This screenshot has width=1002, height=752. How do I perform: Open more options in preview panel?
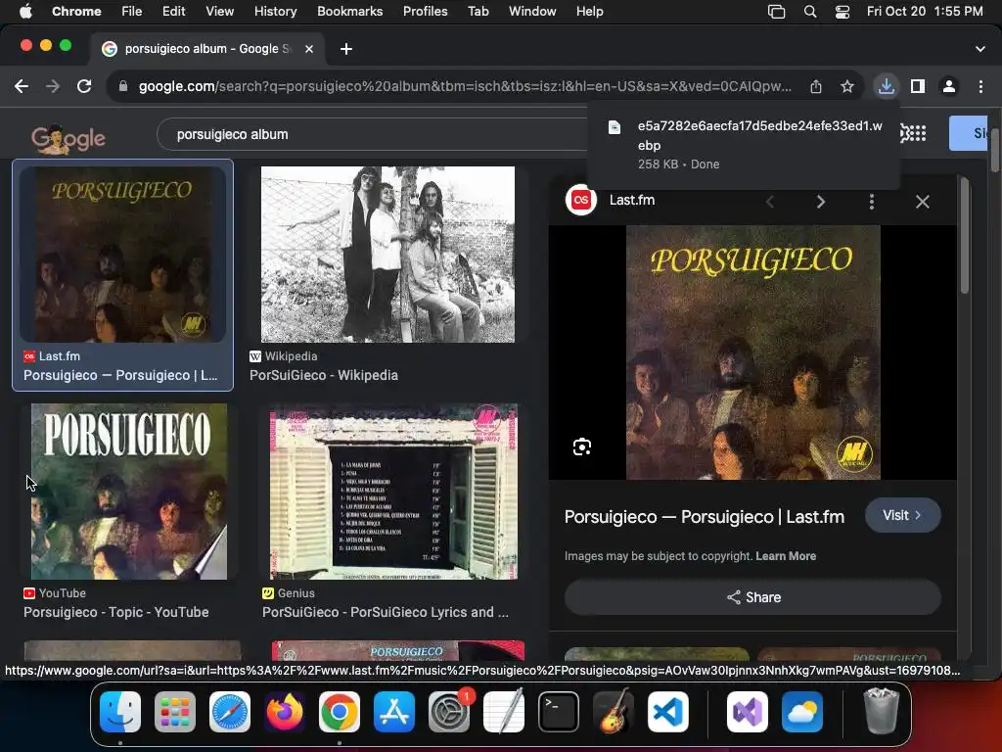[x=872, y=202]
